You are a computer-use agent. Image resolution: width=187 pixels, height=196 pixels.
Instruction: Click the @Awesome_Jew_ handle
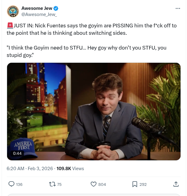[x=39, y=14]
